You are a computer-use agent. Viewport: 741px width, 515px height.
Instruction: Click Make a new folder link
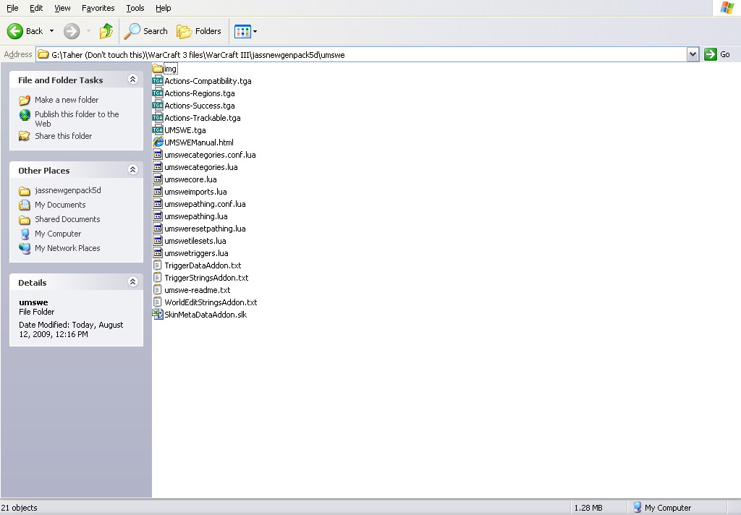click(x=67, y=100)
